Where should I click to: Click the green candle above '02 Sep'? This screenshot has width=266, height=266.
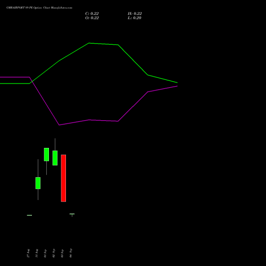tap(55, 158)
